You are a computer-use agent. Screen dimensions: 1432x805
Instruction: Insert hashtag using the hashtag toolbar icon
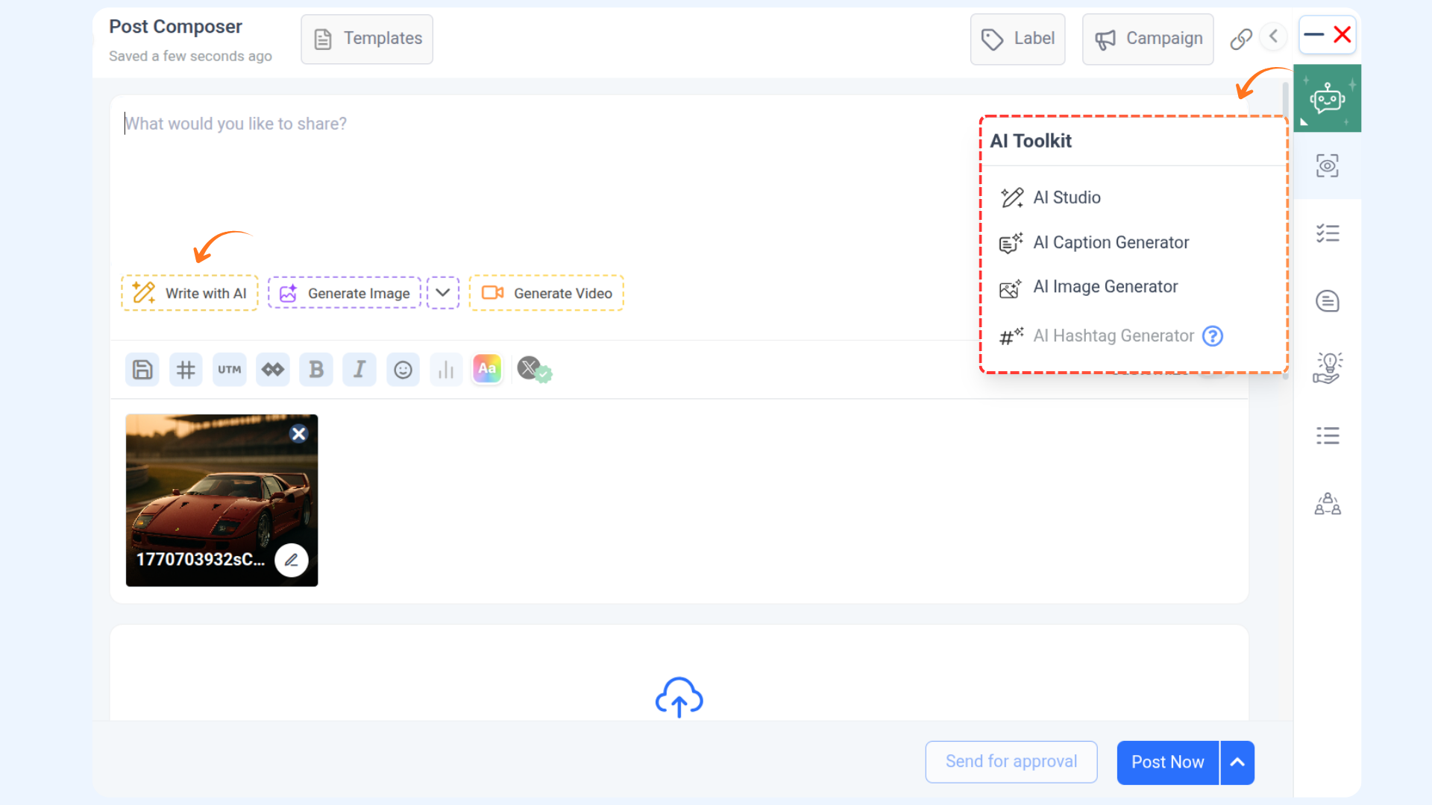pyautogui.click(x=186, y=370)
